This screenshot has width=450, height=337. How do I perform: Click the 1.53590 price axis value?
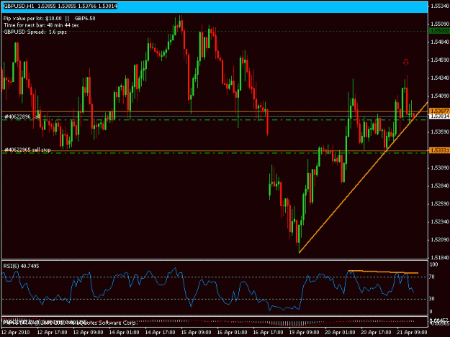click(x=440, y=131)
